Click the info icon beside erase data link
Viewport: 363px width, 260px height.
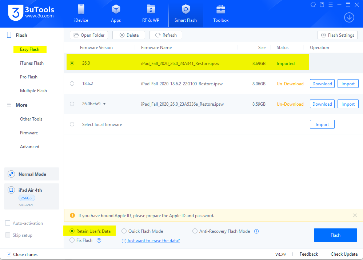124,241
